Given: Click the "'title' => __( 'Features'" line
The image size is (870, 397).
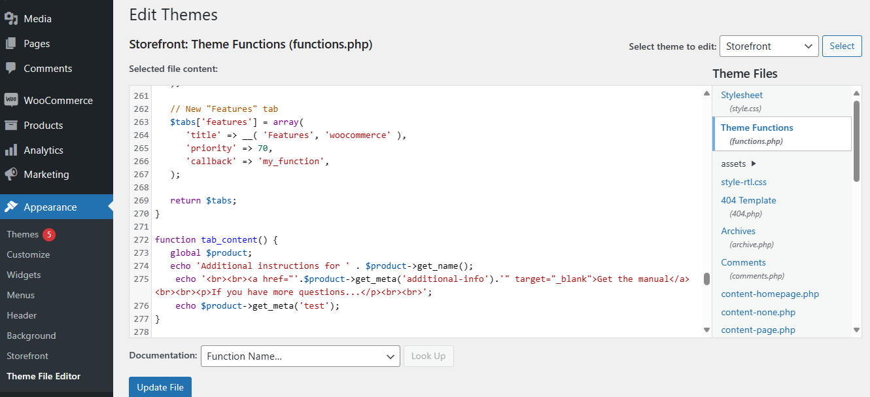Looking at the screenshot, I should (296, 135).
